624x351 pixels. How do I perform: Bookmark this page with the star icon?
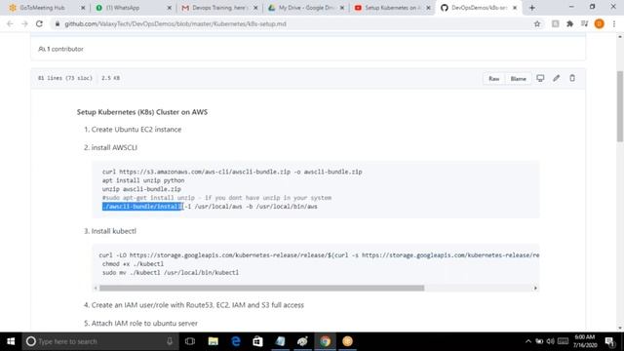pos(537,23)
